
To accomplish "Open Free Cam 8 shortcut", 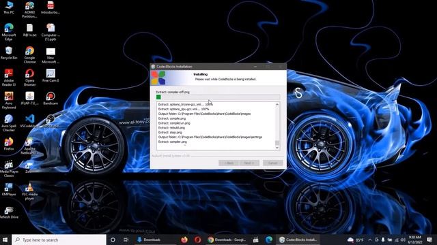I will click(51, 76).
